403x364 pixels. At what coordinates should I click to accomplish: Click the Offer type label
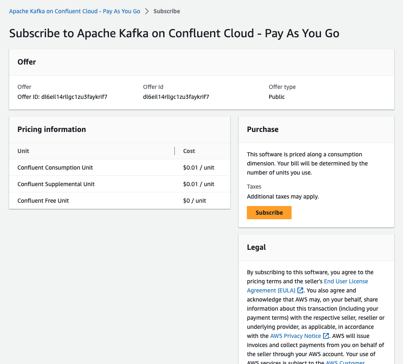pyautogui.click(x=282, y=87)
